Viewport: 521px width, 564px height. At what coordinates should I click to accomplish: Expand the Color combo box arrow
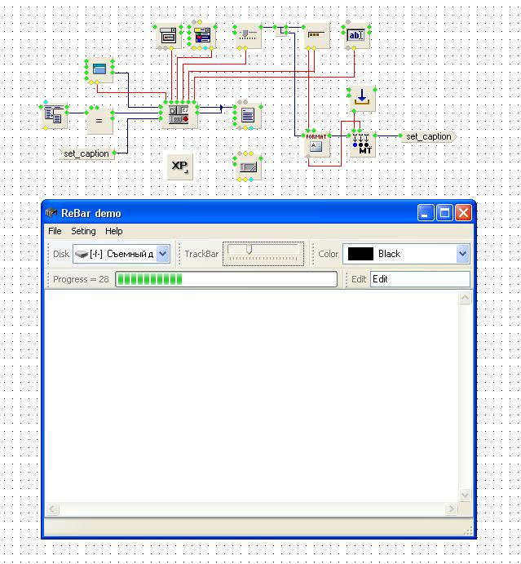coord(462,254)
